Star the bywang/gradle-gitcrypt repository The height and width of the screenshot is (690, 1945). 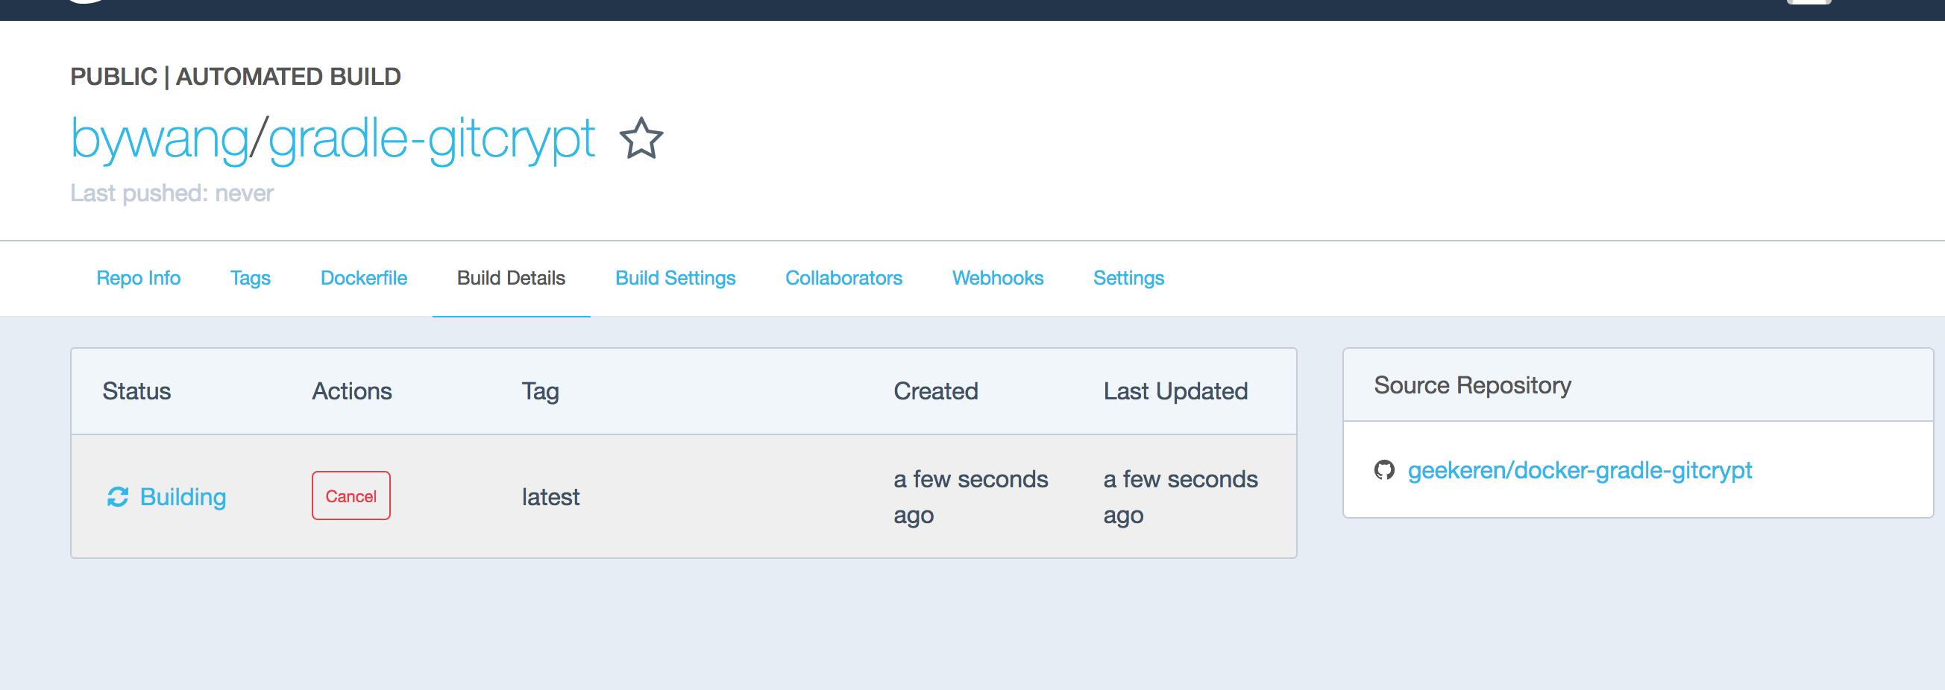point(641,139)
